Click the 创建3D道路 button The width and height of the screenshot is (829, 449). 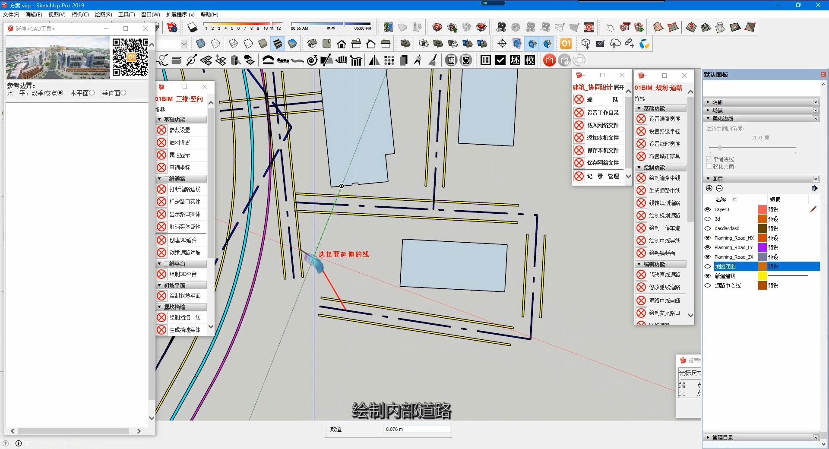tap(181, 240)
